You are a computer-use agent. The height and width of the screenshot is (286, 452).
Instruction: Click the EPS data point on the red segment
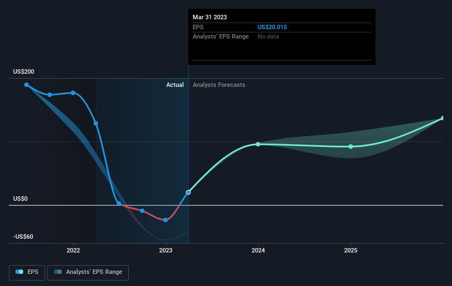pyautogui.click(x=142, y=211)
